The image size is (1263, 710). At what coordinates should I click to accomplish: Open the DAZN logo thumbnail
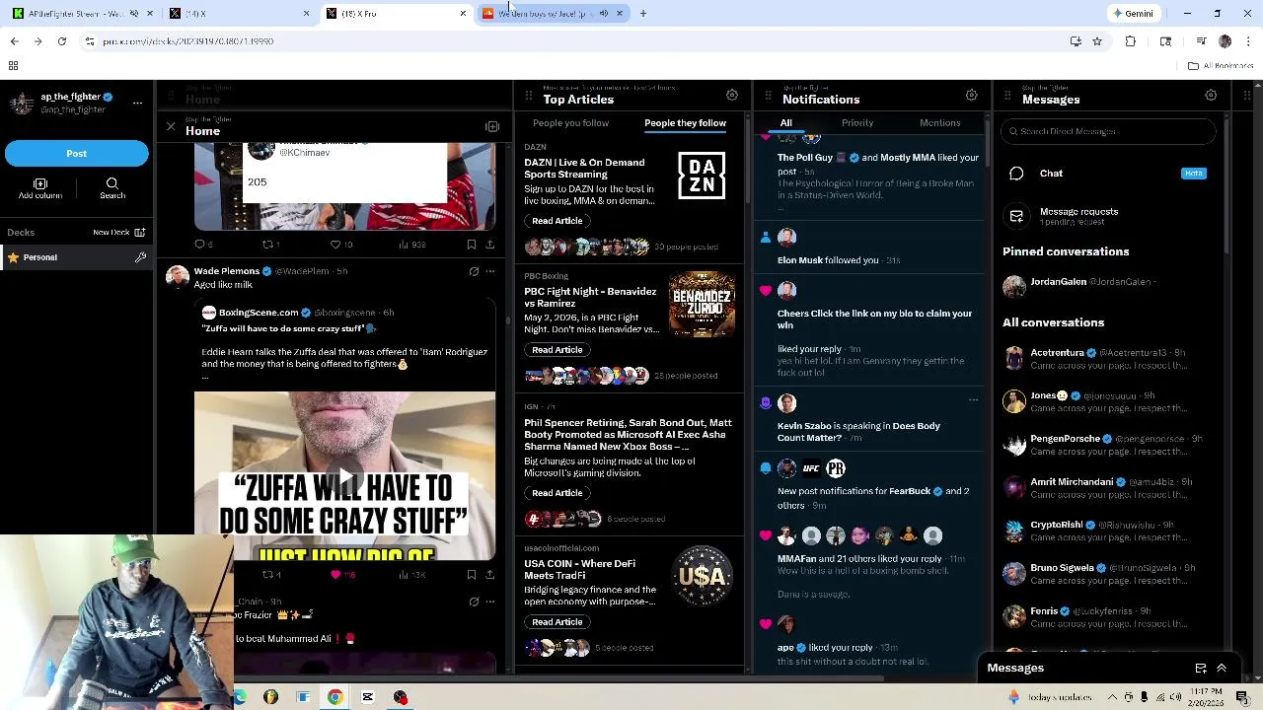(702, 176)
